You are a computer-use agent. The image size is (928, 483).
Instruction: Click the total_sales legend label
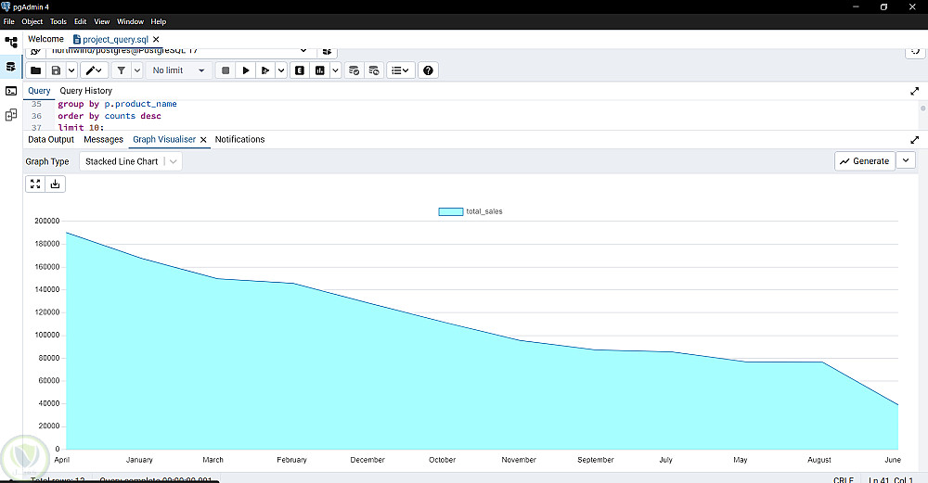(x=484, y=211)
